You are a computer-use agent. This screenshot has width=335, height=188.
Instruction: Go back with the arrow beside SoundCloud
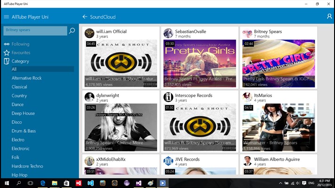(x=85, y=17)
